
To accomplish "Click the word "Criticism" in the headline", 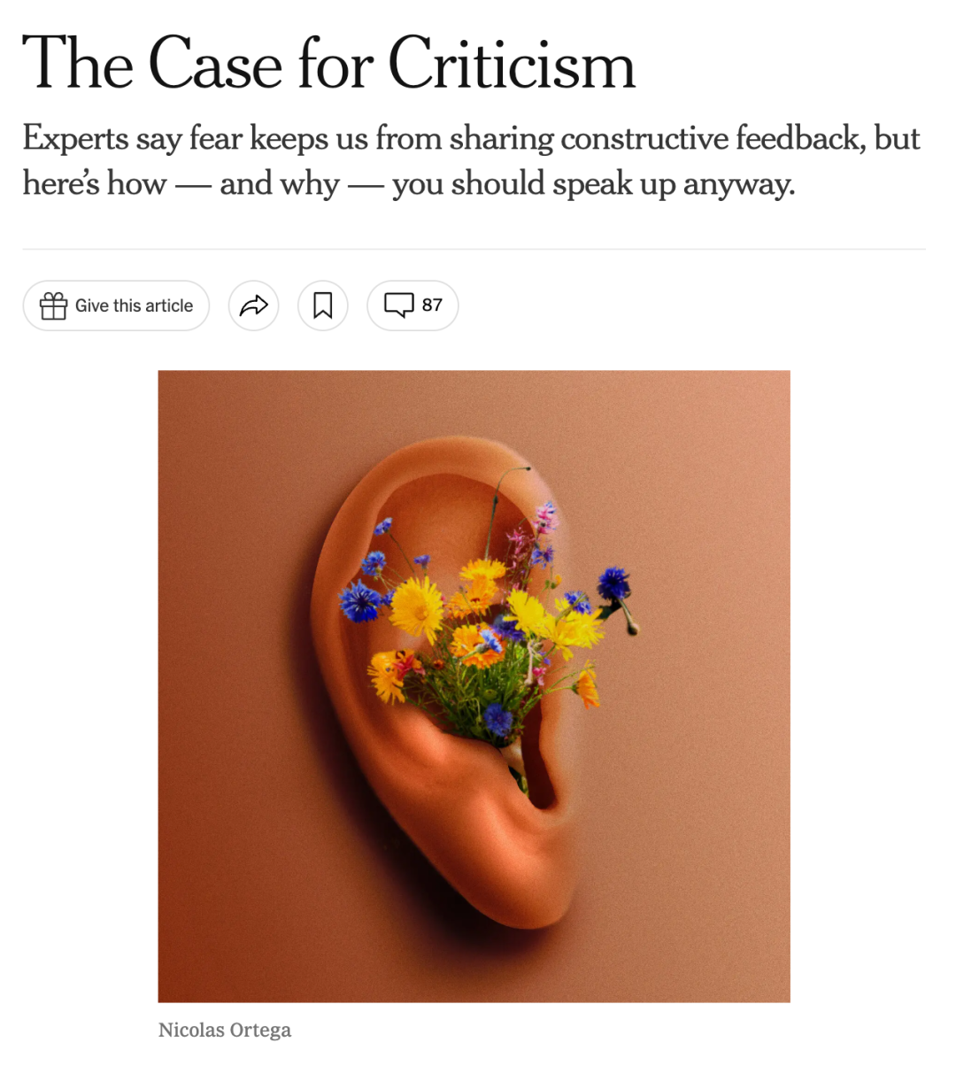I will coord(512,63).
